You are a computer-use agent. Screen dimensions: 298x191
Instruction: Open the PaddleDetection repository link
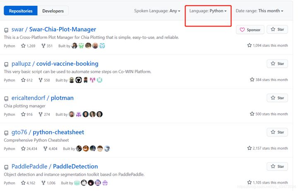coord(75,167)
